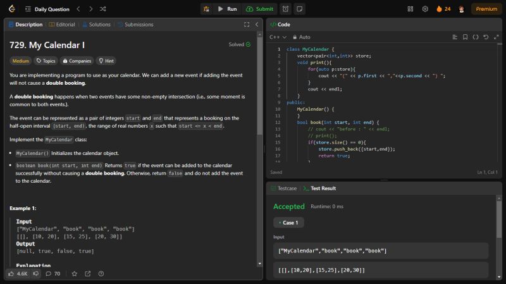Click the Medium difficulty tag

point(21,61)
